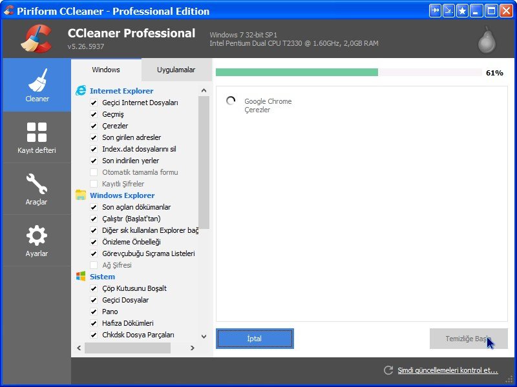This screenshot has height=387, width=517.
Task: Select the Sistem section heading
Action: [102, 277]
